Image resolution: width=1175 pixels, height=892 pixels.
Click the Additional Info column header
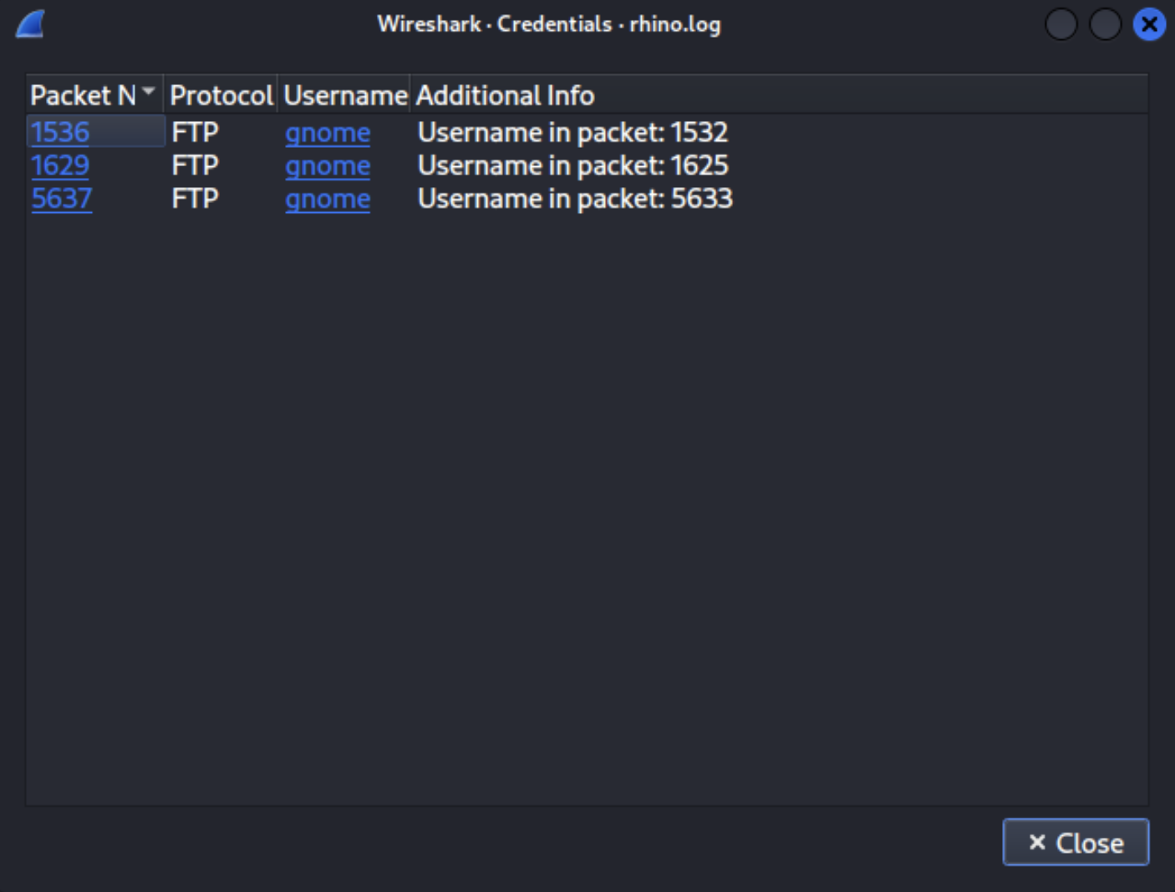coord(506,96)
